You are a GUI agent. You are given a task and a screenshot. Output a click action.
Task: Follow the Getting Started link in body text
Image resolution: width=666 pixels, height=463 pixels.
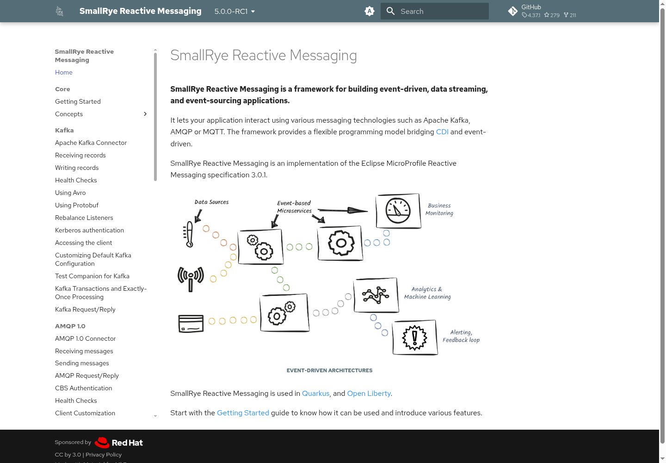click(x=243, y=413)
